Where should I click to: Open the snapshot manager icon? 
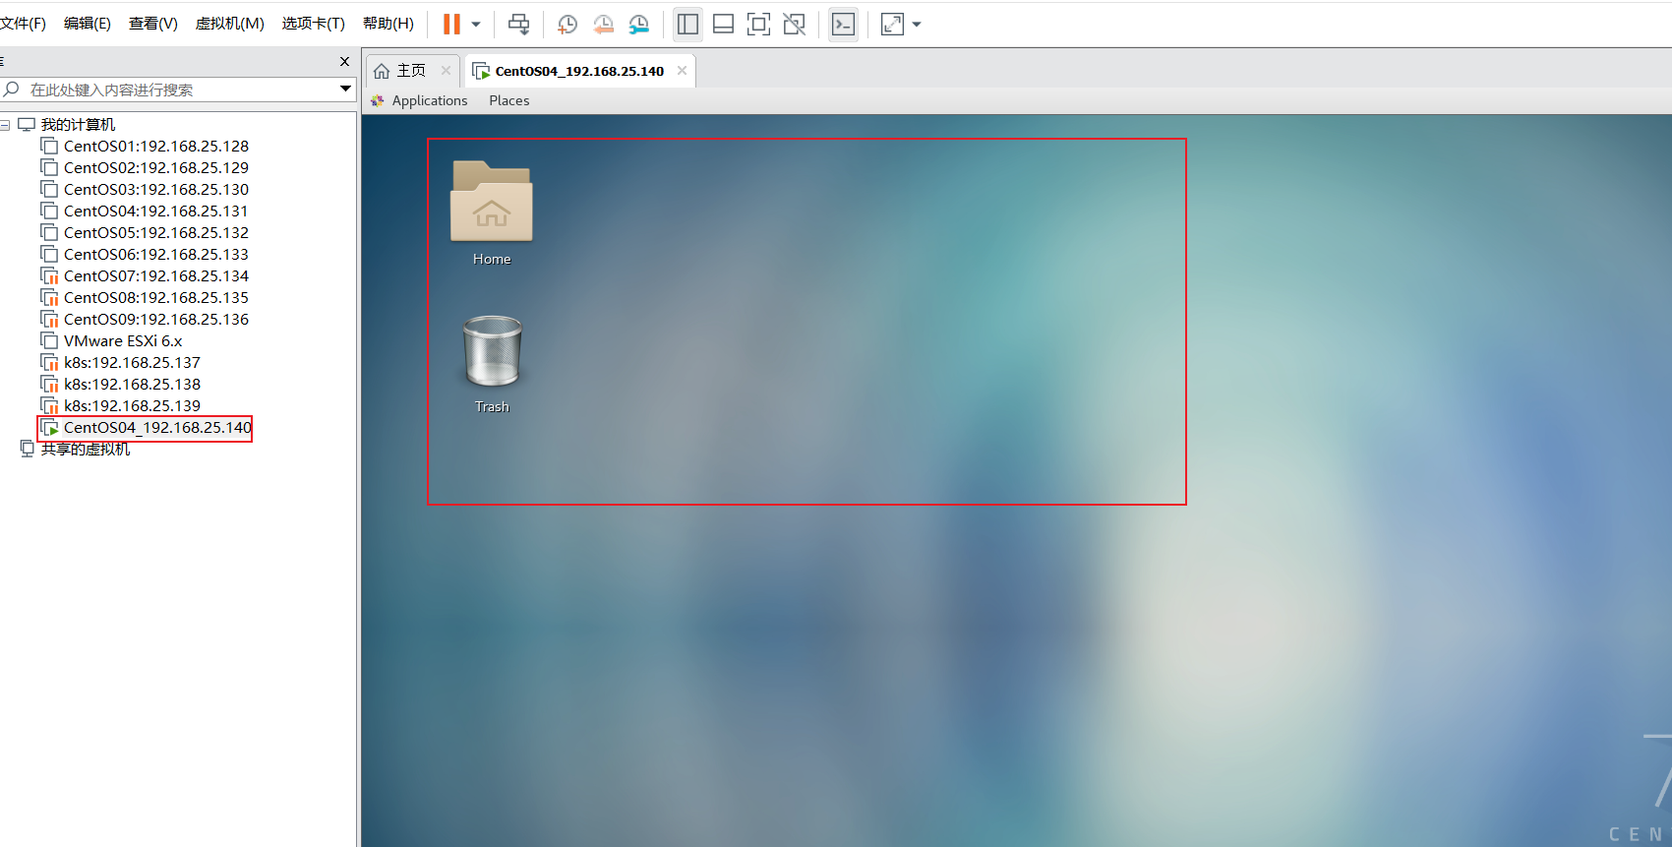pos(639,25)
